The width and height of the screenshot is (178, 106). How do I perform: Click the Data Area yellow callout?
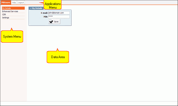coord(58,57)
